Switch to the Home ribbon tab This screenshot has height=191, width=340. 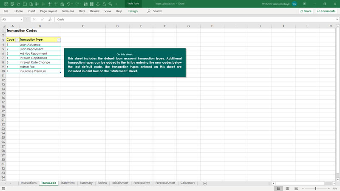click(18, 11)
